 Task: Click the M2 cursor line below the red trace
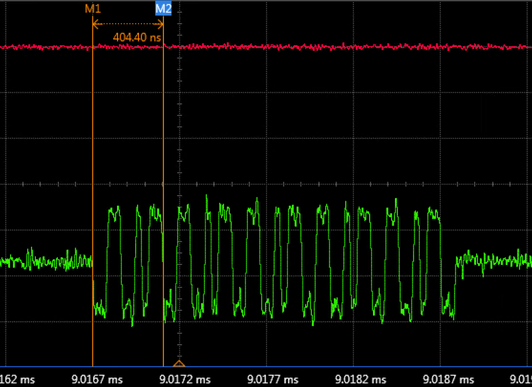[x=163, y=126]
